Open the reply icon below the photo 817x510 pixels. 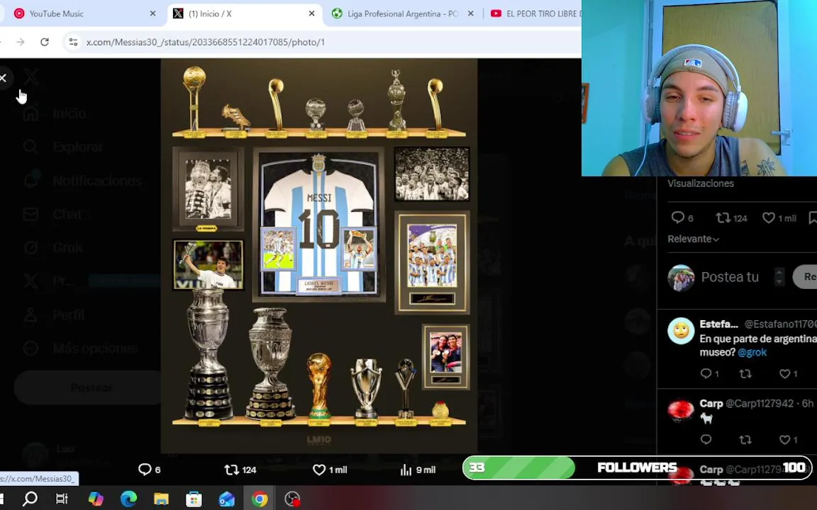click(145, 470)
